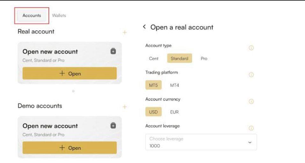The width and height of the screenshot is (305, 163).
Task: Click the wallet icon on Demo account card
Action: coord(113,126)
